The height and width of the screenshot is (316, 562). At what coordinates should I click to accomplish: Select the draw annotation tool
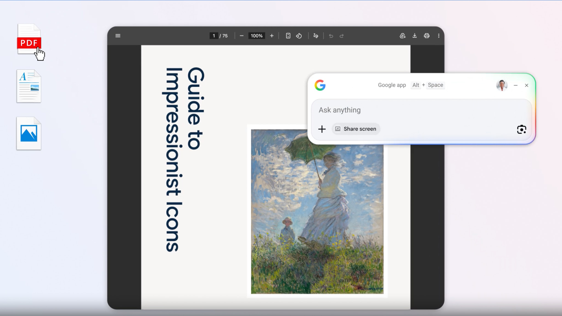[316, 36]
